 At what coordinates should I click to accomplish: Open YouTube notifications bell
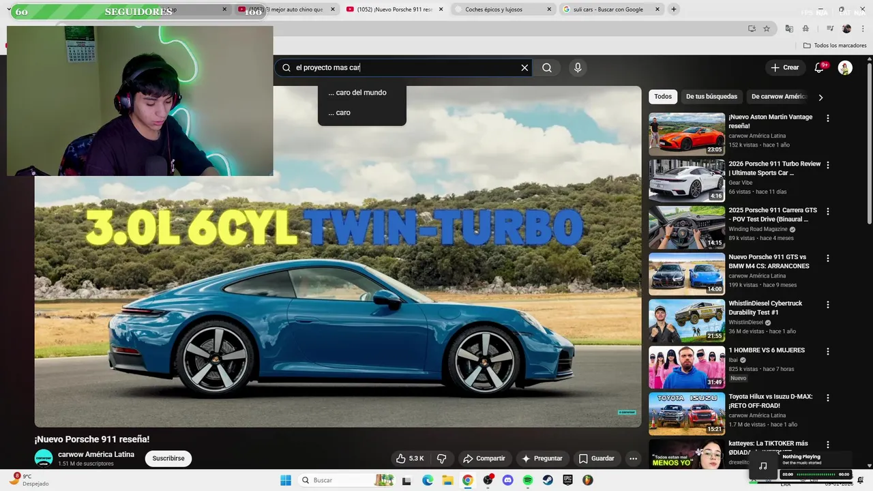click(x=819, y=68)
